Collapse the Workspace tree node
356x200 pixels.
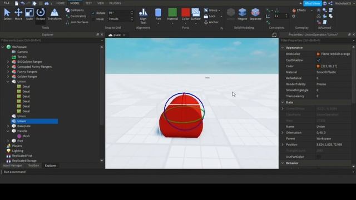pyautogui.click(x=3, y=47)
